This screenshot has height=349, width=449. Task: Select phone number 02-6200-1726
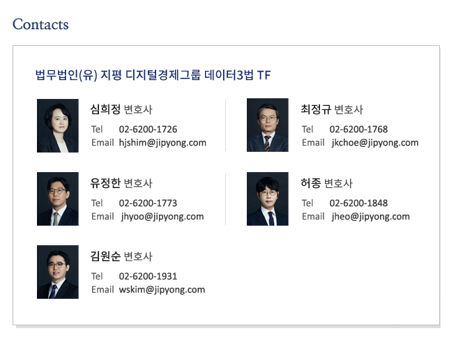(148, 130)
